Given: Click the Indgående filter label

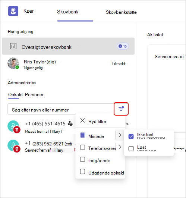Looking at the screenshot, I should [99, 161].
